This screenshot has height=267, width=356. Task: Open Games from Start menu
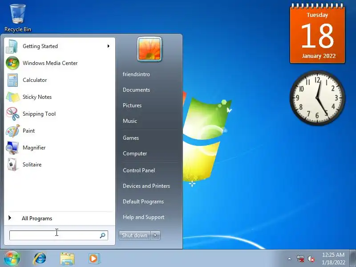coord(131,138)
